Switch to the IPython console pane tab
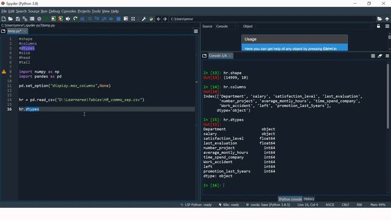Image resolution: width=391 pixels, height=220 pixels. (x=290, y=199)
